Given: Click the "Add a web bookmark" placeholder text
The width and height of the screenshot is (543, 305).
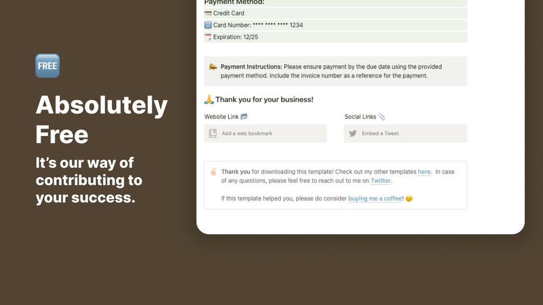Looking at the screenshot, I should (x=247, y=133).
